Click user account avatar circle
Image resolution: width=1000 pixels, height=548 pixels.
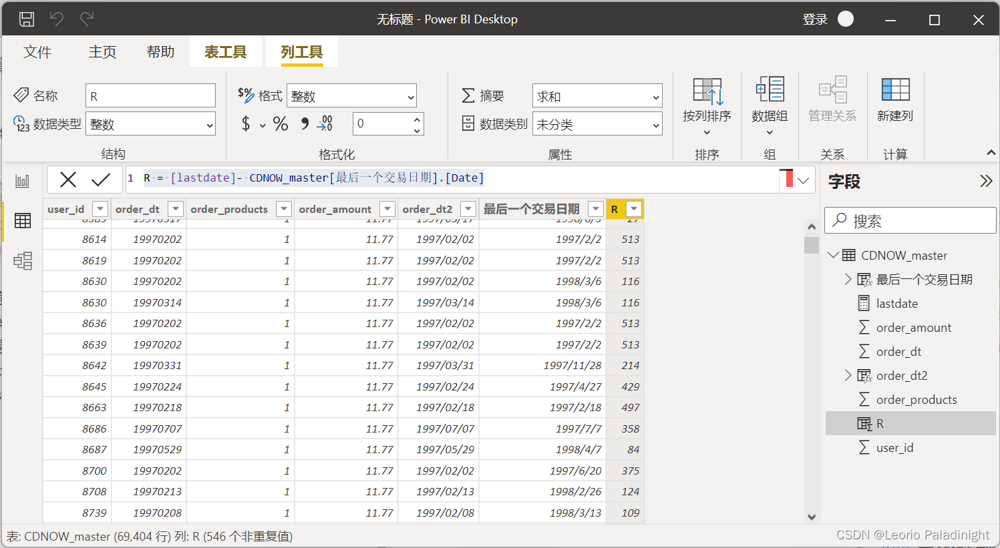[x=846, y=19]
